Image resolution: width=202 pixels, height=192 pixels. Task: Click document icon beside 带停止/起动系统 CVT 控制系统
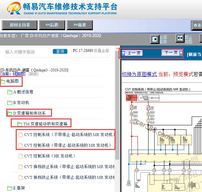21,145
